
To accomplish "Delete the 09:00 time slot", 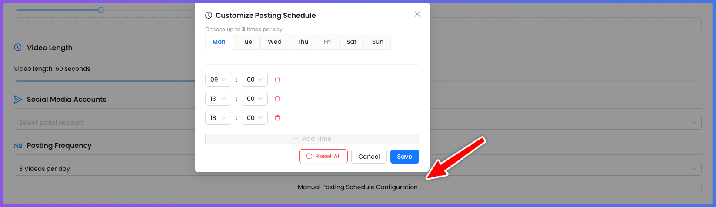I will 277,80.
